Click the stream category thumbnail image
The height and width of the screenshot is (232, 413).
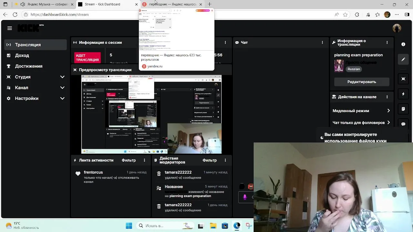[339, 66]
